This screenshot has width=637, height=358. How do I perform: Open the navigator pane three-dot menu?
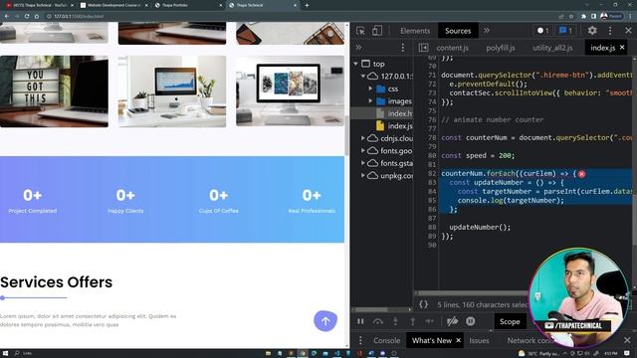click(402, 48)
